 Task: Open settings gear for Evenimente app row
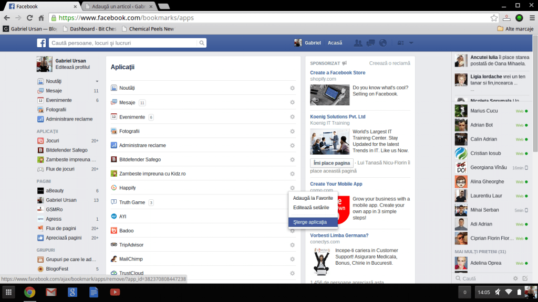292,117
